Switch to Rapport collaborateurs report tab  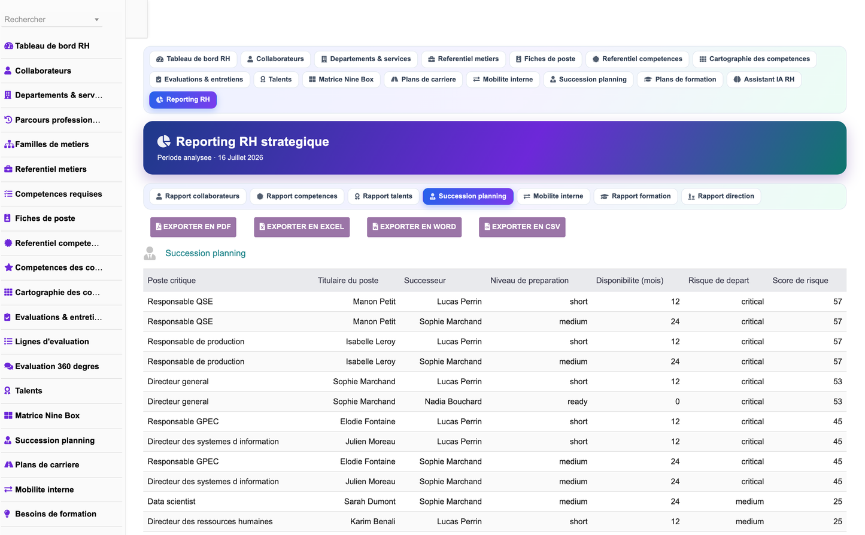pos(198,196)
